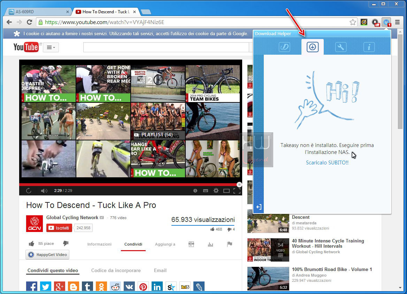Share the video on Facebook

click(32, 287)
